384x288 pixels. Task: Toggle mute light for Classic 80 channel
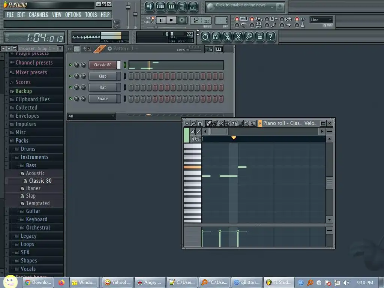tap(70, 65)
